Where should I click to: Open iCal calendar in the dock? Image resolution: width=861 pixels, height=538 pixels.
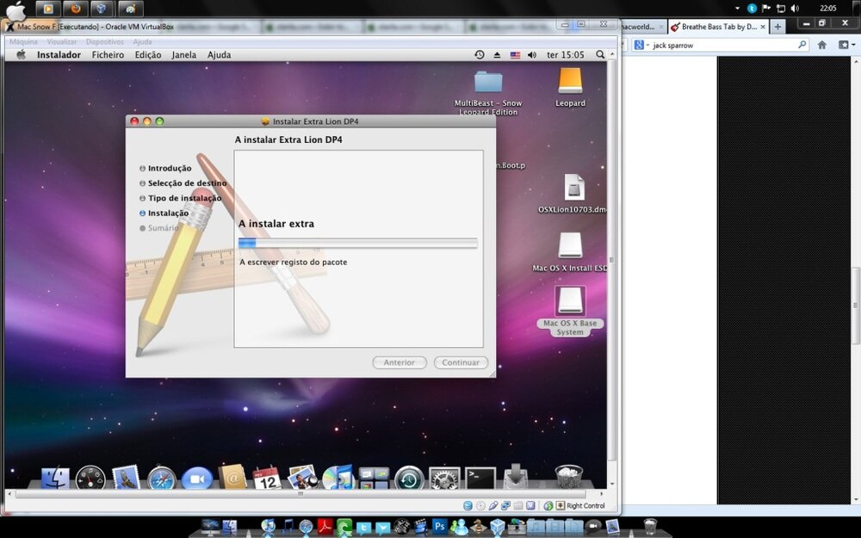pos(267,478)
